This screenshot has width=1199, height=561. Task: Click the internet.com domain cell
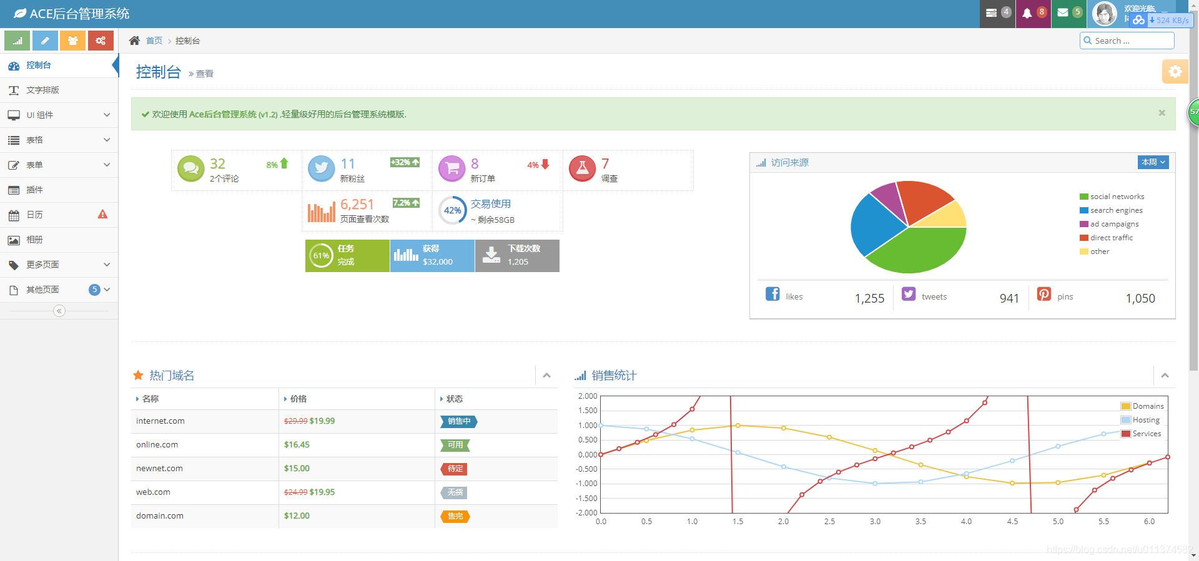(205, 421)
